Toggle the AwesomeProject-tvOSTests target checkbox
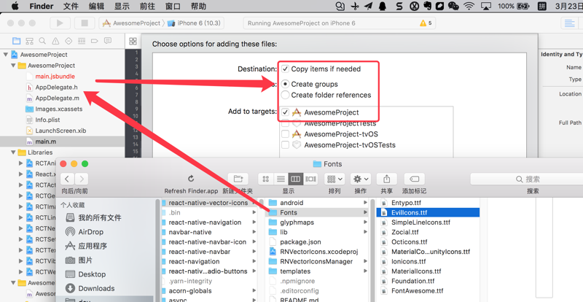The image size is (583, 302). pos(285,145)
